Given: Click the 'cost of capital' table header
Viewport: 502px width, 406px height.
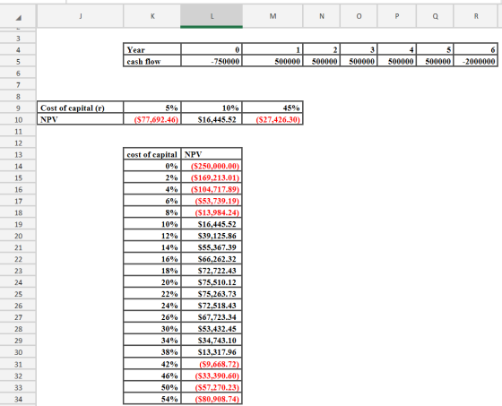Looking at the screenshot, I should click(x=152, y=154).
